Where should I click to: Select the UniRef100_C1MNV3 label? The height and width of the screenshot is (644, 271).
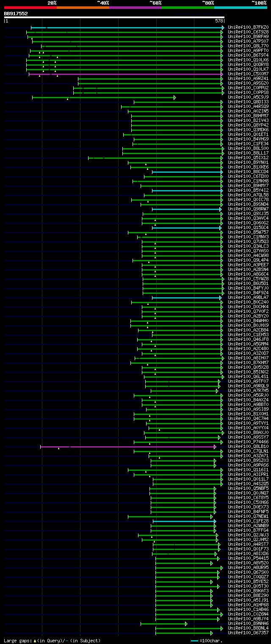click(248, 237)
